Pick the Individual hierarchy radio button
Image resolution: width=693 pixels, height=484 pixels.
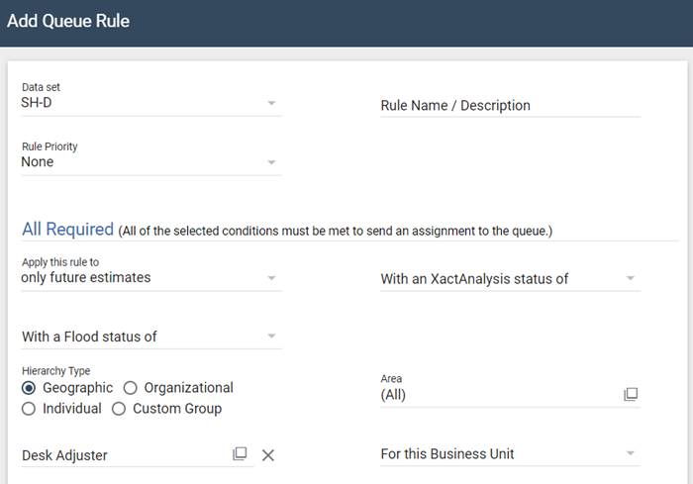[x=29, y=409]
